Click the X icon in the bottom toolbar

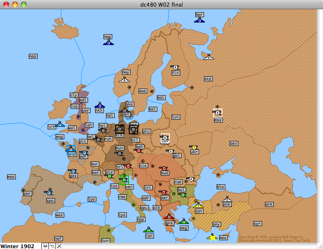59,246
